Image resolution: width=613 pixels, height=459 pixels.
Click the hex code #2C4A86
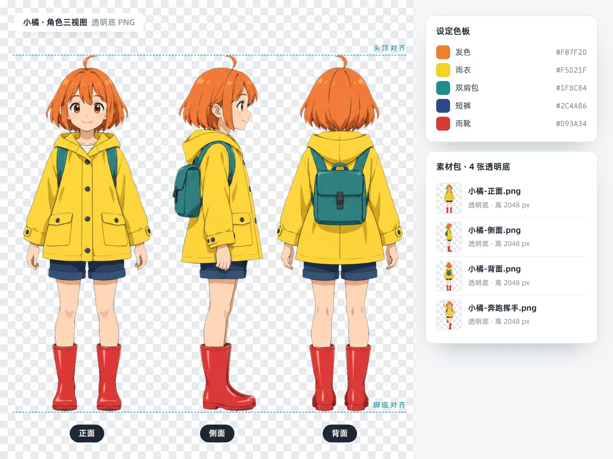point(571,106)
